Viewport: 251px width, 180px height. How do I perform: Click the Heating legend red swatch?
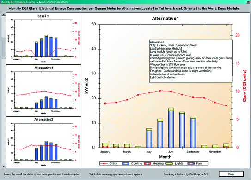point(147,163)
